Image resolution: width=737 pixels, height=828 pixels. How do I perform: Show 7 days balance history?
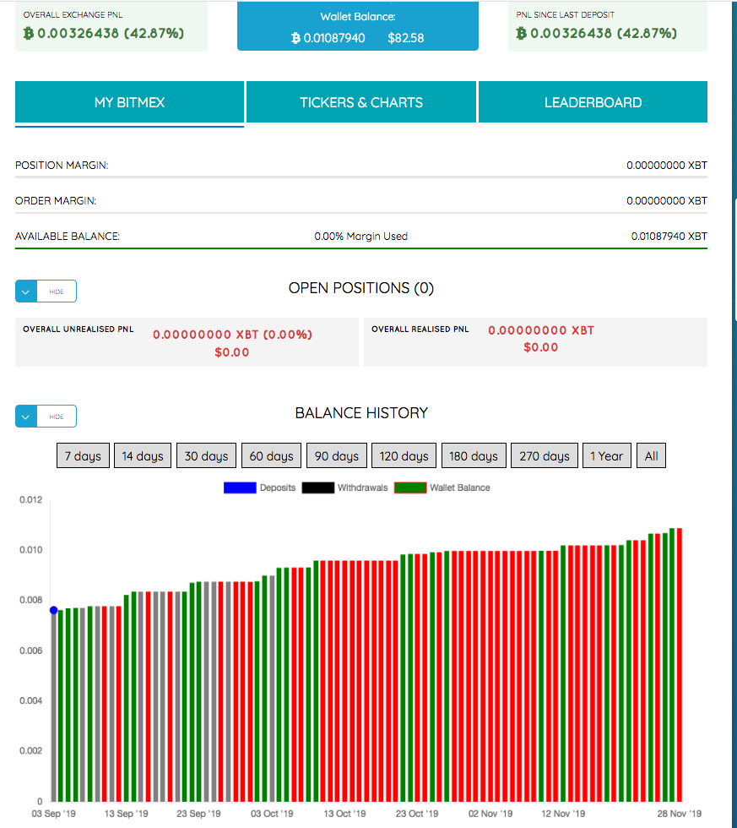coord(83,455)
